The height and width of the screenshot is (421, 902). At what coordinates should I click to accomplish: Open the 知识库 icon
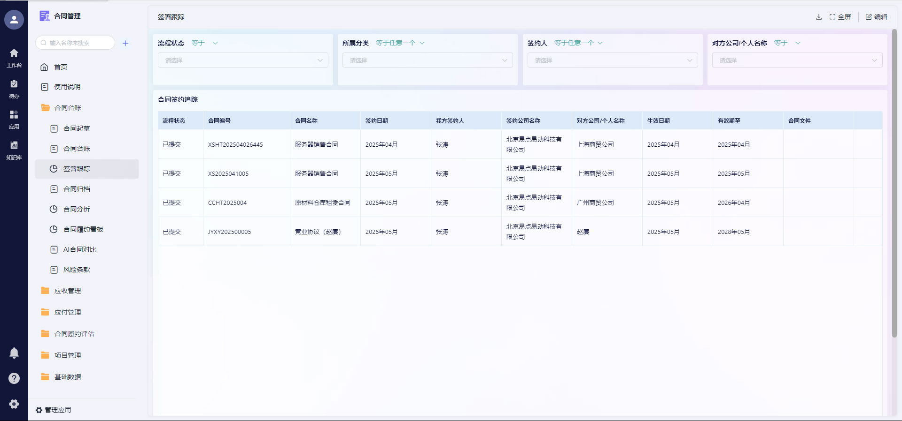[14, 150]
